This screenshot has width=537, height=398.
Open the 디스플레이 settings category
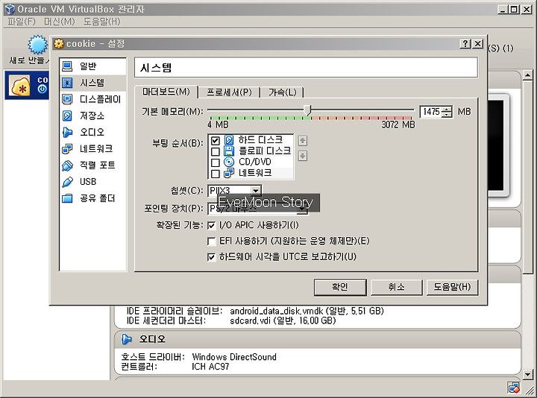click(92, 99)
